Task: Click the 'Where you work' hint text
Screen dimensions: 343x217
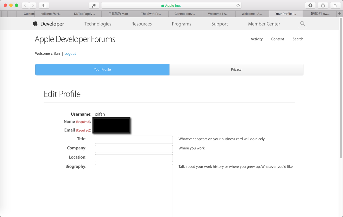Action: coord(192,148)
